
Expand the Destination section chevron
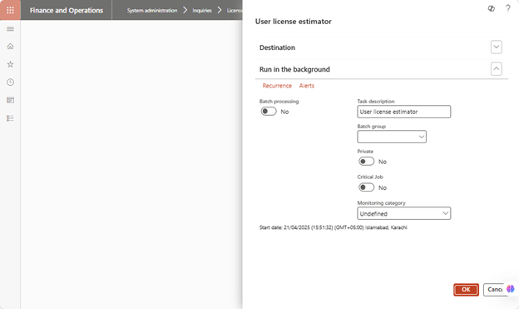point(497,47)
